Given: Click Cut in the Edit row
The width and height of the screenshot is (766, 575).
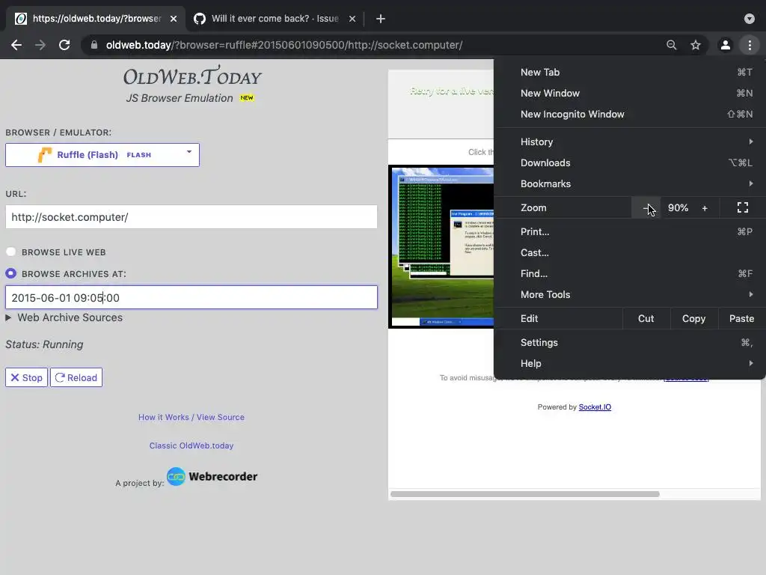Looking at the screenshot, I should [646, 318].
